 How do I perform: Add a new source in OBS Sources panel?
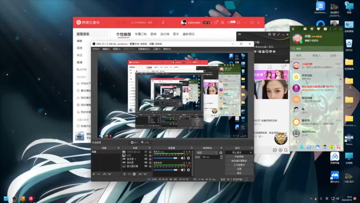tap(124, 174)
